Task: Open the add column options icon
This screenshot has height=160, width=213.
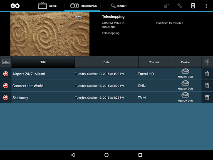Action: [x=207, y=62]
